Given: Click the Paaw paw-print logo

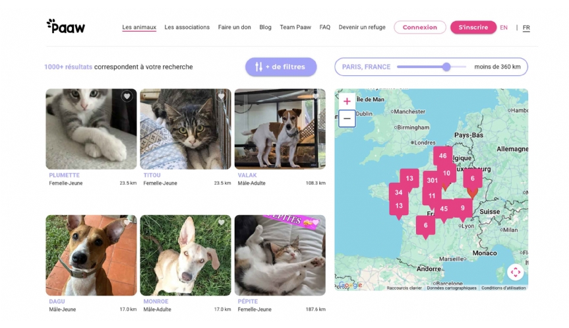Looking at the screenshot, I should coord(66,27).
